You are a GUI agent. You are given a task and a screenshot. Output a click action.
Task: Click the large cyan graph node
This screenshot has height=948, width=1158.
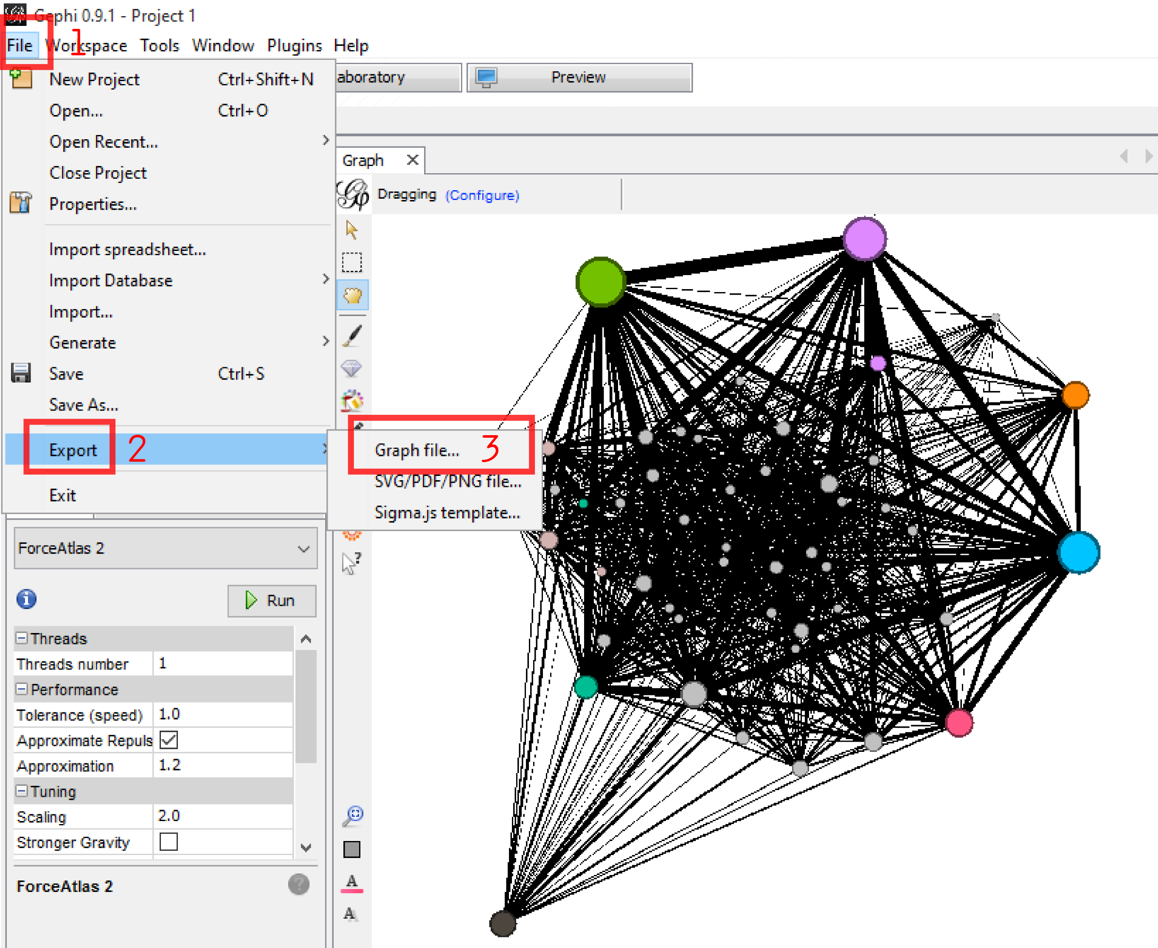click(x=1078, y=552)
